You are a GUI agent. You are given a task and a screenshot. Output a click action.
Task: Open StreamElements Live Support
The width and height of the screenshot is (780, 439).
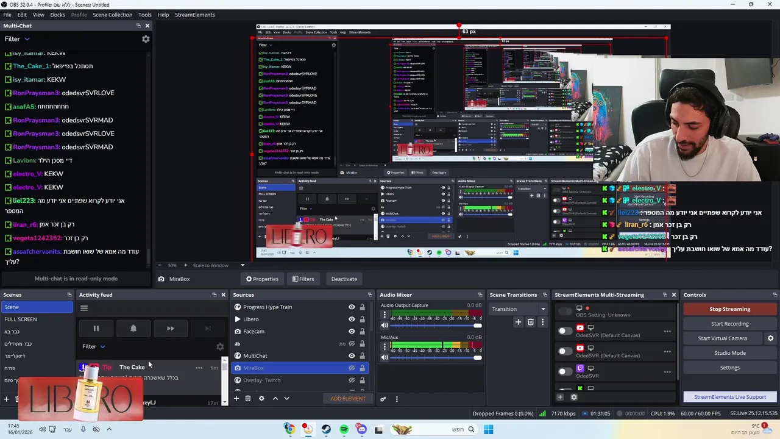(x=729, y=397)
